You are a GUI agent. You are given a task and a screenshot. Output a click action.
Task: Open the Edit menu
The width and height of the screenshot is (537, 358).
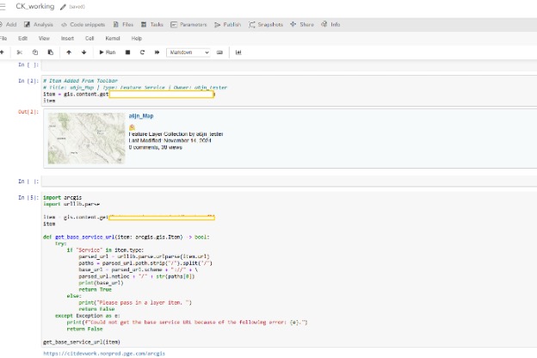(x=22, y=39)
